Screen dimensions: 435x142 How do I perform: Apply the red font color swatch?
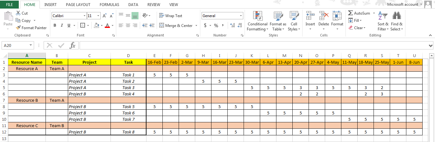click(x=107, y=26)
